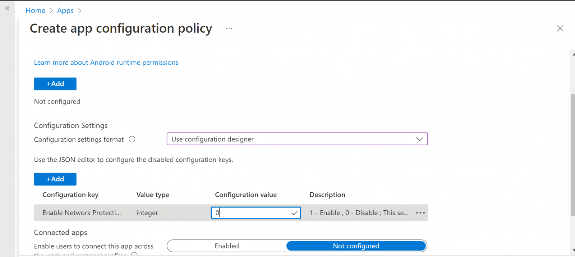
Task: Click the vertical scrollbar thumb
Action: [x=572, y=155]
